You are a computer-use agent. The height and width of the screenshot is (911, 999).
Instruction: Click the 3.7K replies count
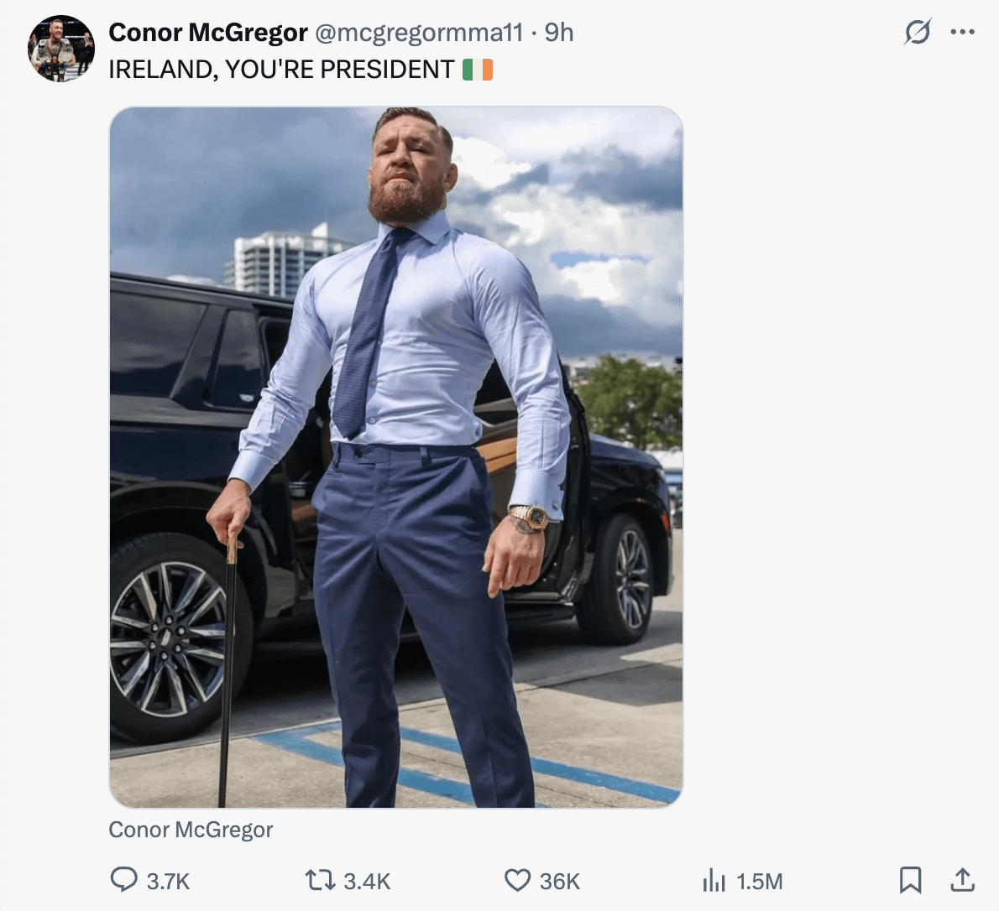(x=169, y=882)
